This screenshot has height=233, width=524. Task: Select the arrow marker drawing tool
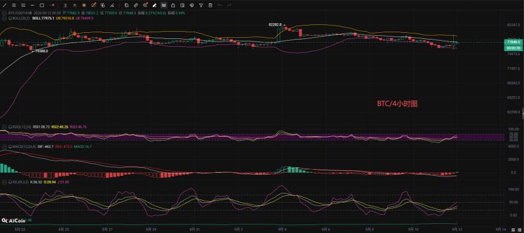tap(52, 5)
